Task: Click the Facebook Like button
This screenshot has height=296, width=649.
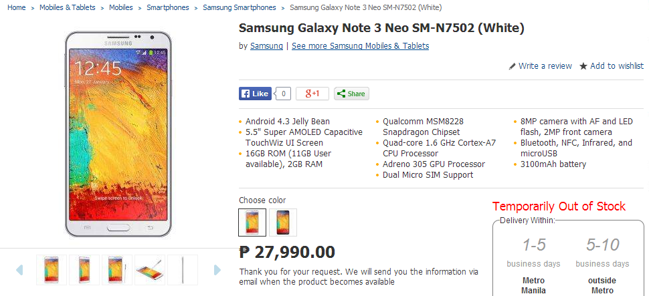Action: coord(255,94)
